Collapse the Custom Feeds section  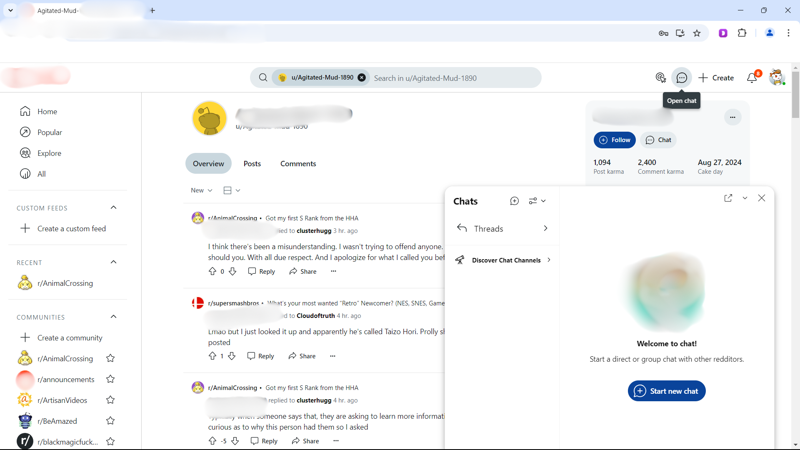113,207
